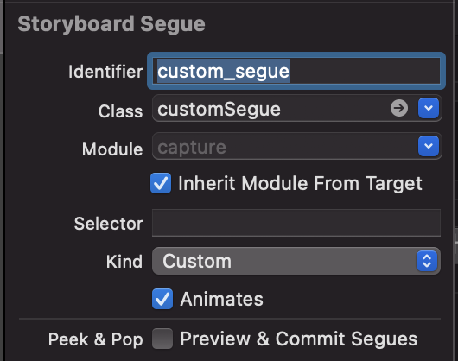Uncheck Inherit Module From Target
The height and width of the screenshot is (361, 458).
[x=161, y=183]
